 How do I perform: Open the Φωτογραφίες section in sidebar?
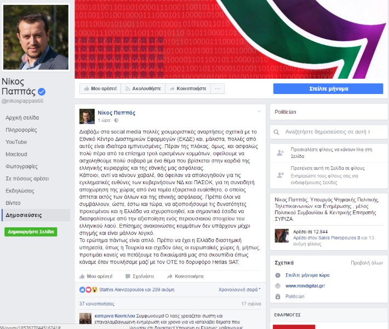21,166
